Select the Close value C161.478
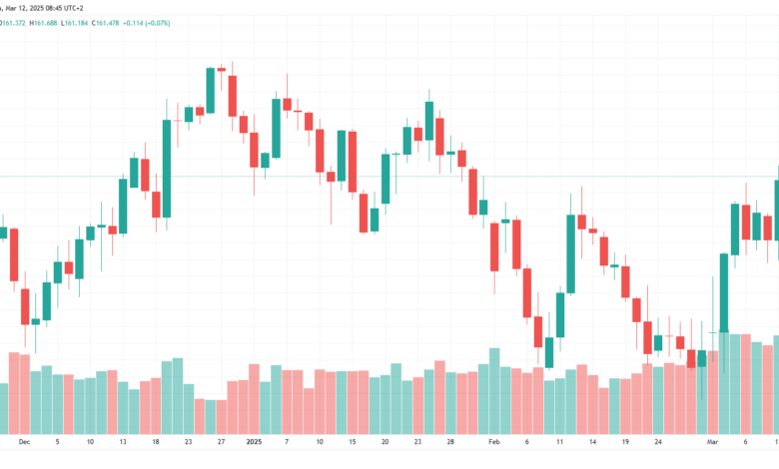The width and height of the screenshot is (779, 469). pyautogui.click(x=105, y=23)
